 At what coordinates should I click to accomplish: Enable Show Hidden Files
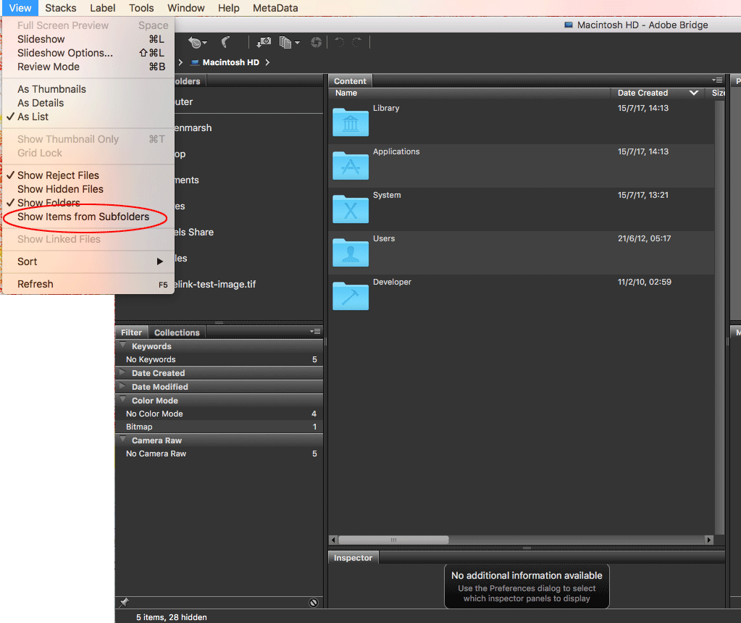coord(88,188)
